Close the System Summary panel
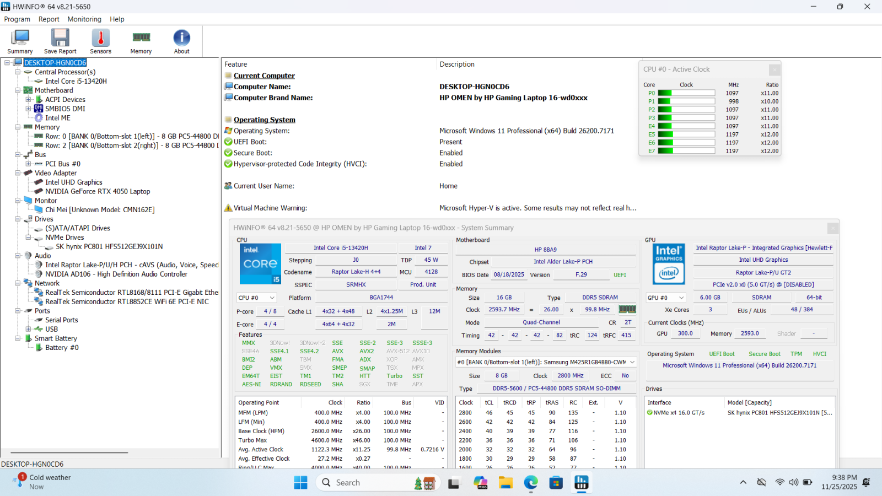The height and width of the screenshot is (496, 882). pyautogui.click(x=832, y=228)
